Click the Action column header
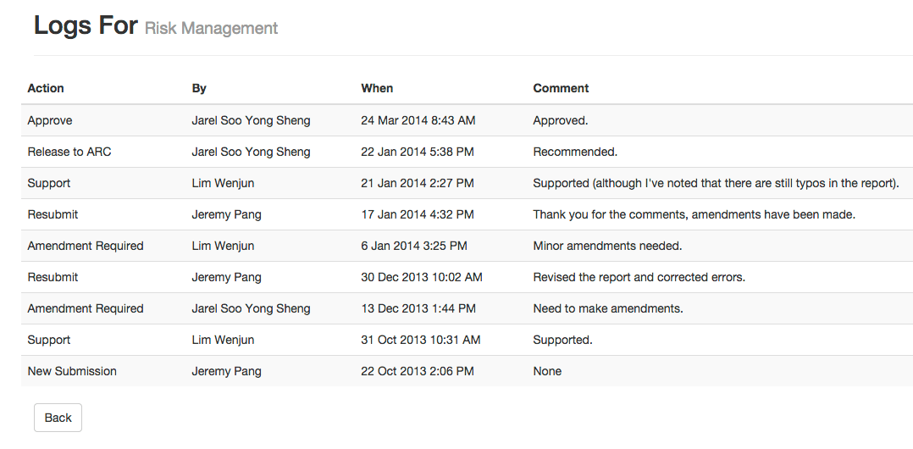Viewport: 913px width, 449px height. pyautogui.click(x=46, y=88)
